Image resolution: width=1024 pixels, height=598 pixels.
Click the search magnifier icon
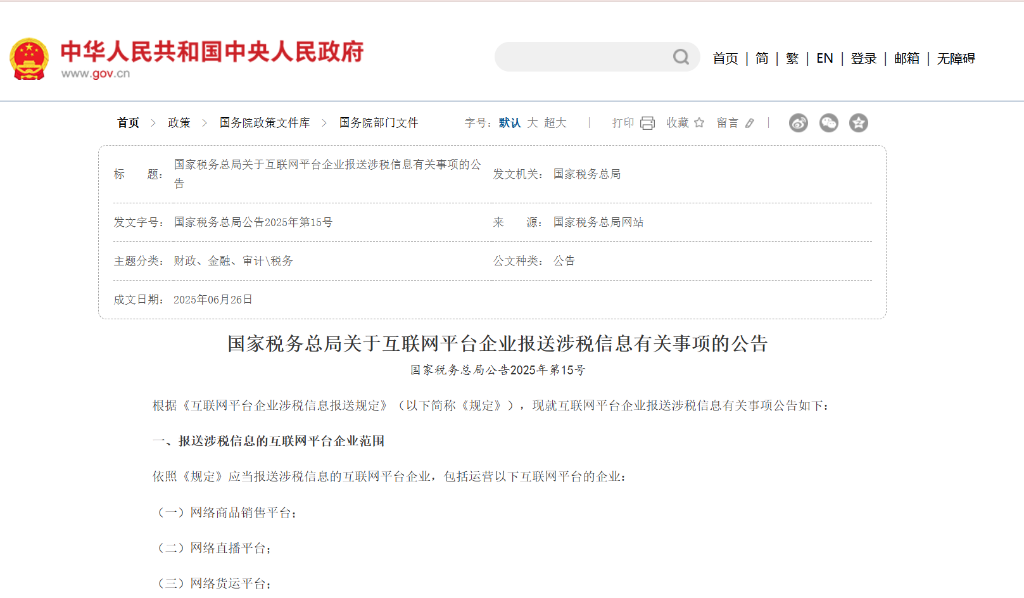(681, 57)
